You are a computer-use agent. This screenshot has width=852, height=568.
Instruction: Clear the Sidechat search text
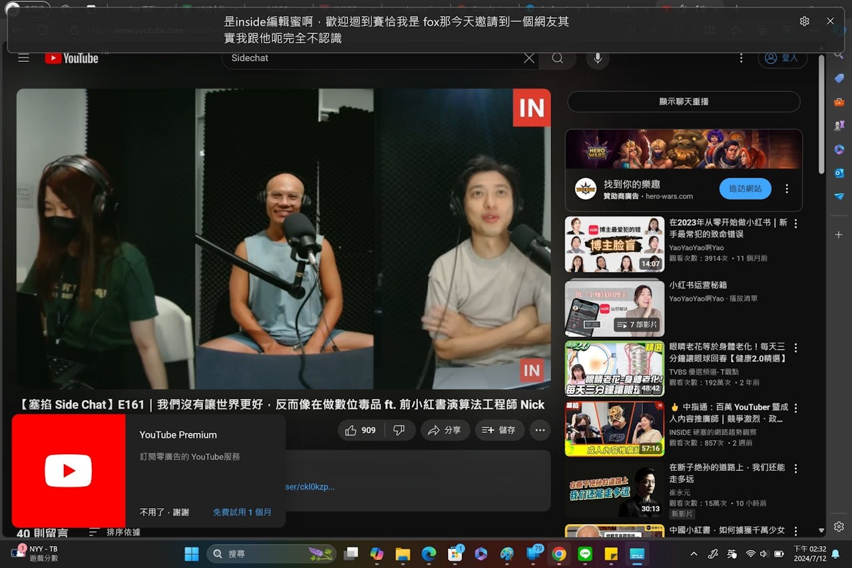pyautogui.click(x=529, y=58)
